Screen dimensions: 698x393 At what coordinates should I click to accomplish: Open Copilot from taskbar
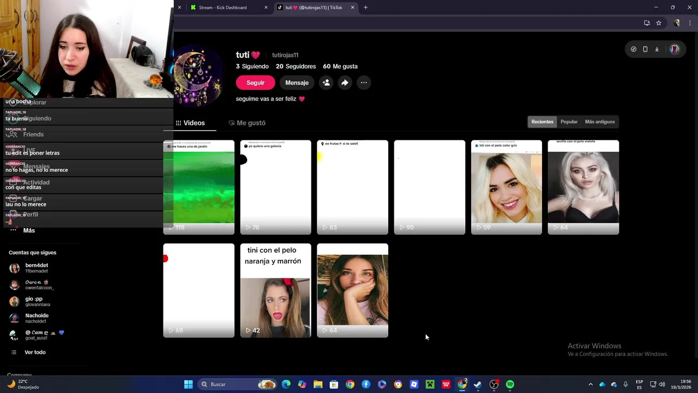click(302, 384)
